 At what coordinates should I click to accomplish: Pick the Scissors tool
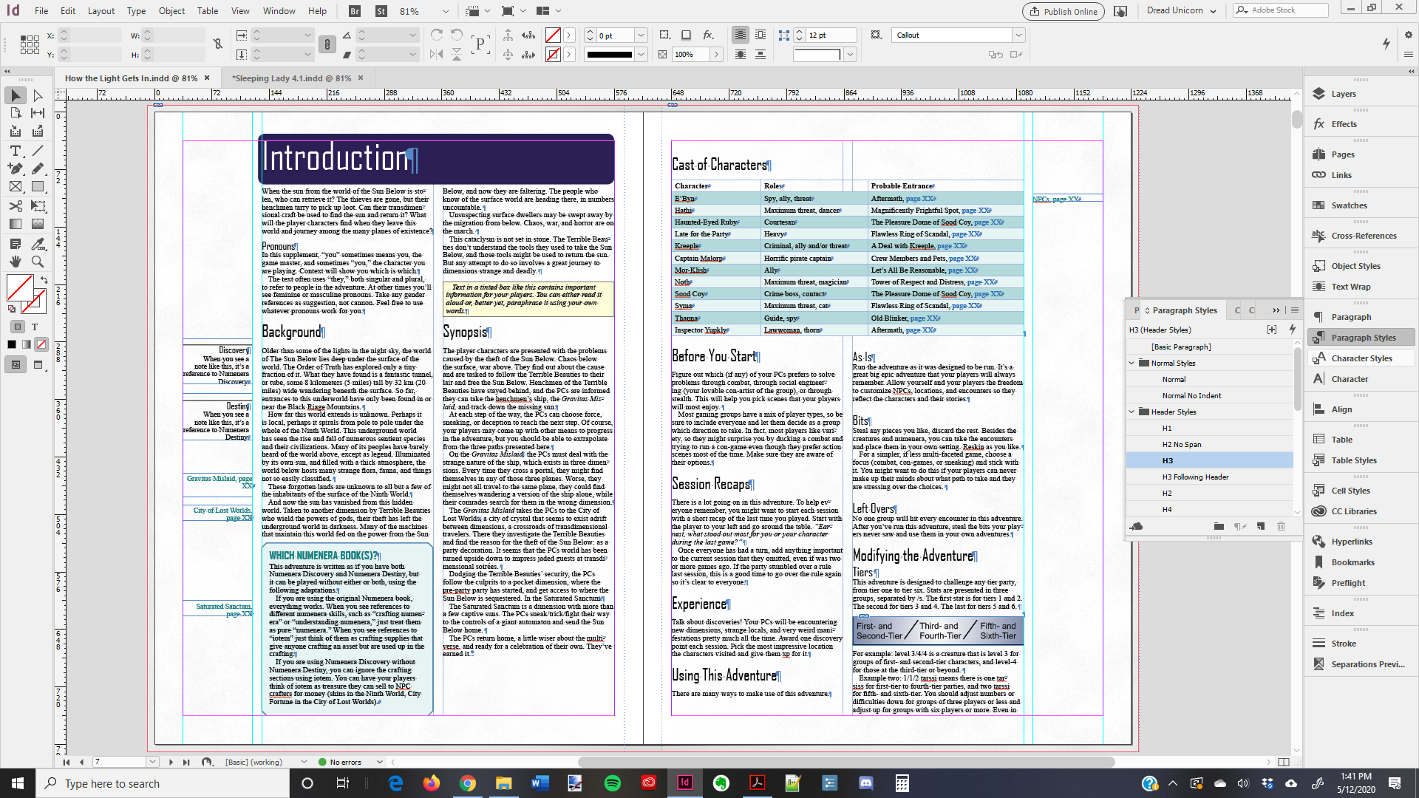click(15, 206)
